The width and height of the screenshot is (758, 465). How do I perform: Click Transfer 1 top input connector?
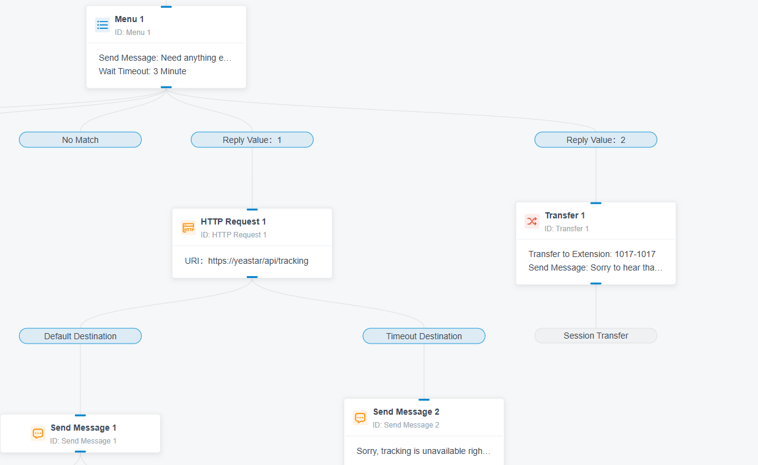[596, 203]
